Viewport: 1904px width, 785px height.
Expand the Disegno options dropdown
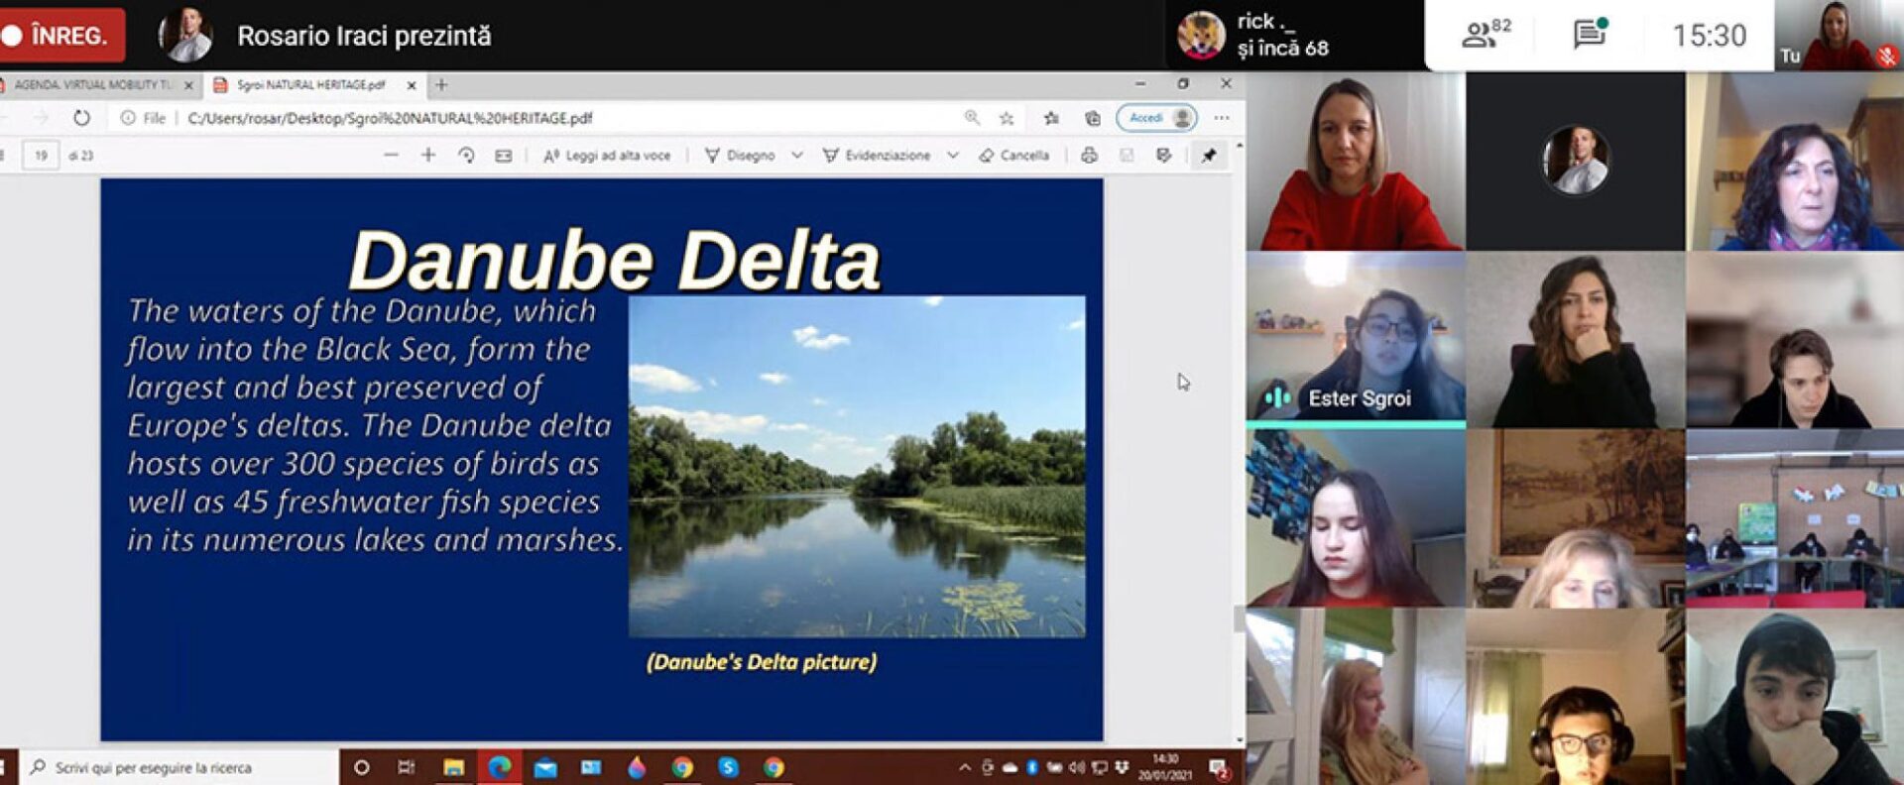click(797, 156)
